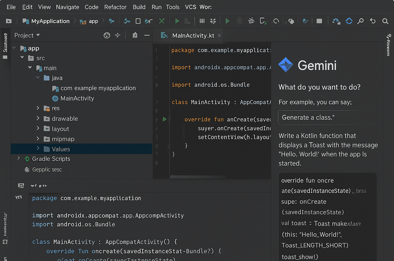This screenshot has width=394, height=261.
Task: Click the green Run app button
Action: tap(227, 21)
